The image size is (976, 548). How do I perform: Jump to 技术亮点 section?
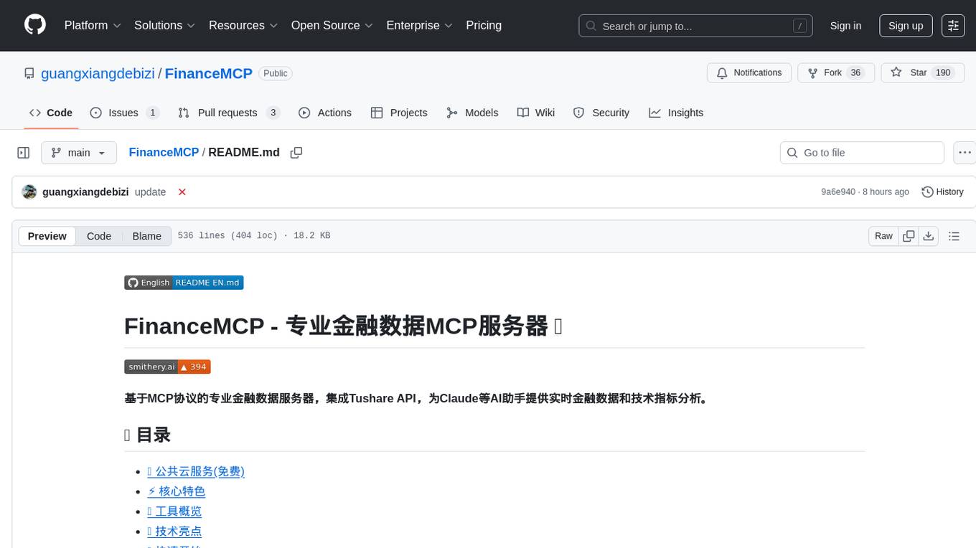[174, 532]
